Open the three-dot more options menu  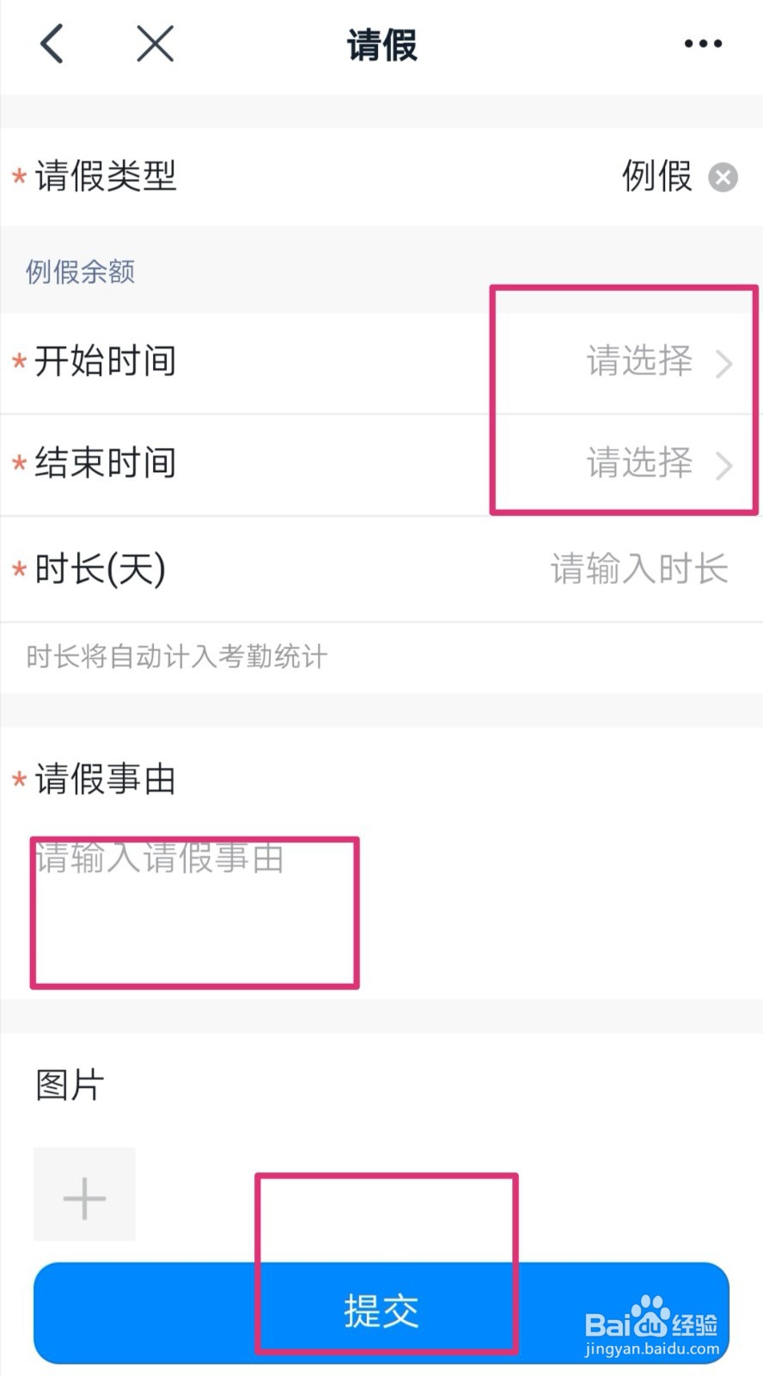[x=703, y=44]
